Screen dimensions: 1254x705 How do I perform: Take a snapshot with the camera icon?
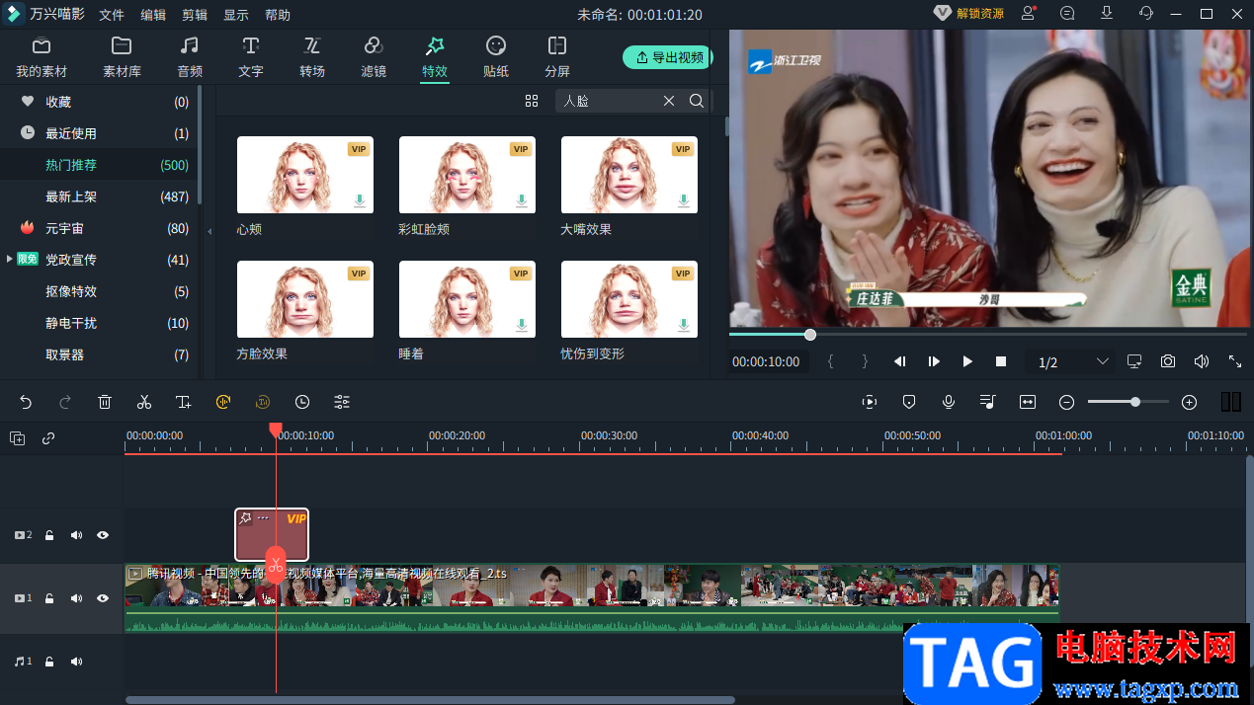coord(1168,361)
